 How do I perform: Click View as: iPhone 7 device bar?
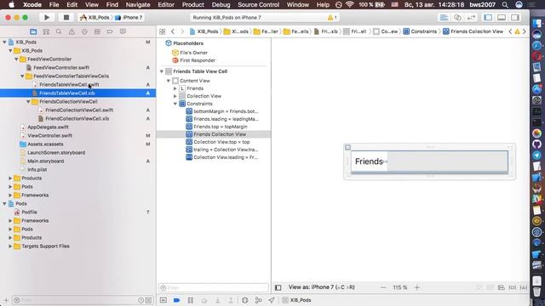click(322, 287)
